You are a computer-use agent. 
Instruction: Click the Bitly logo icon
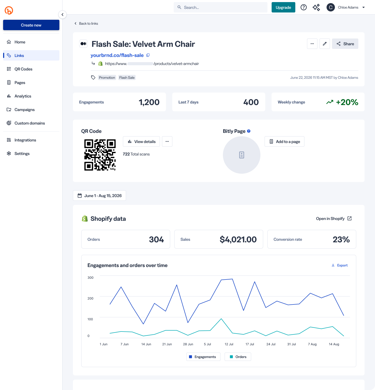(9, 10)
